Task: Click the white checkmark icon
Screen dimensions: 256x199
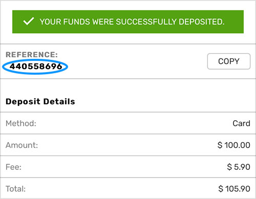Action: (29, 21)
